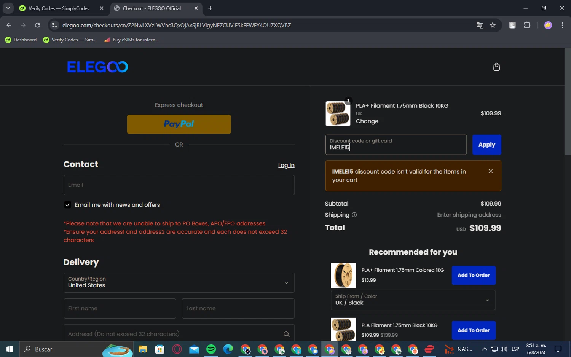The image size is (571, 357).
Task: Open the Chrome three-dot menu
Action: (x=562, y=25)
